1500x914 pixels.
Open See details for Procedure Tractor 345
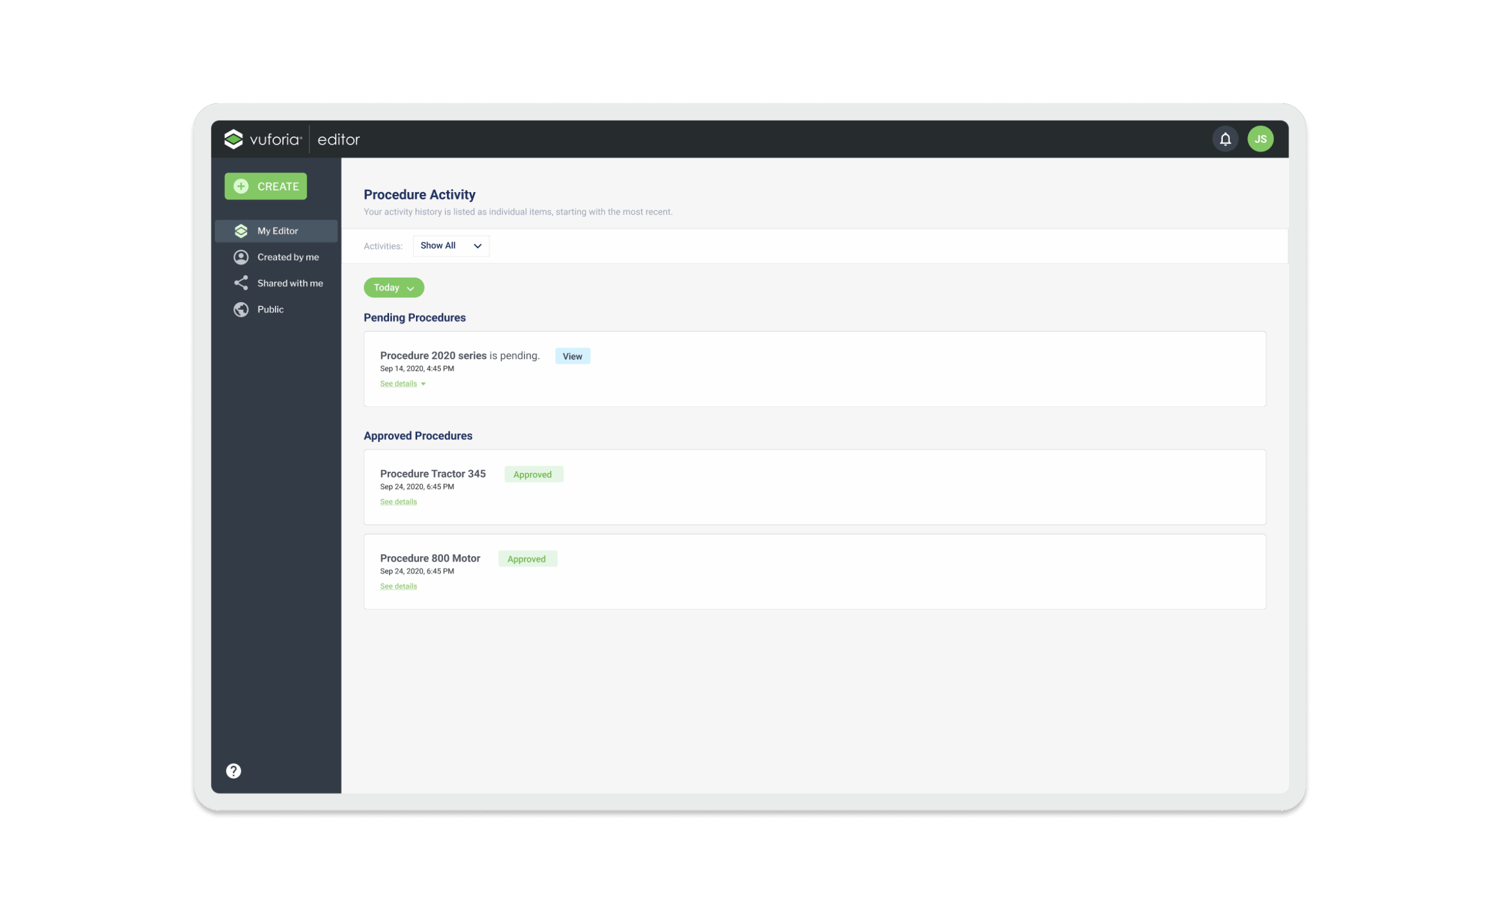click(398, 501)
